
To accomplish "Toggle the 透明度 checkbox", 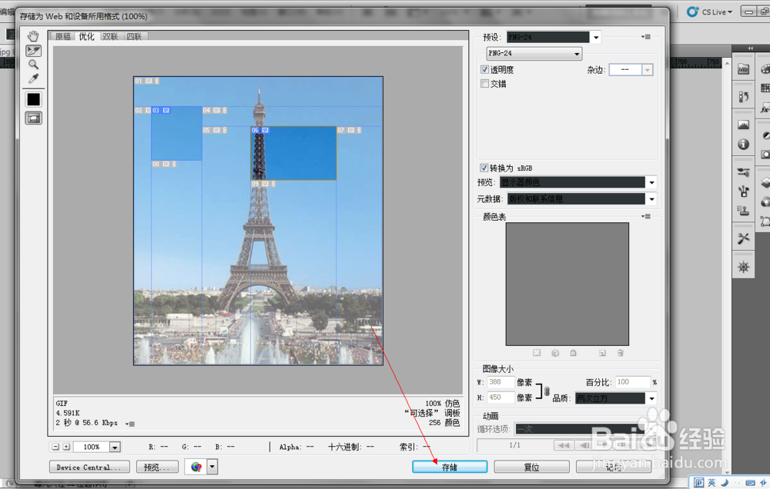I will coord(484,70).
